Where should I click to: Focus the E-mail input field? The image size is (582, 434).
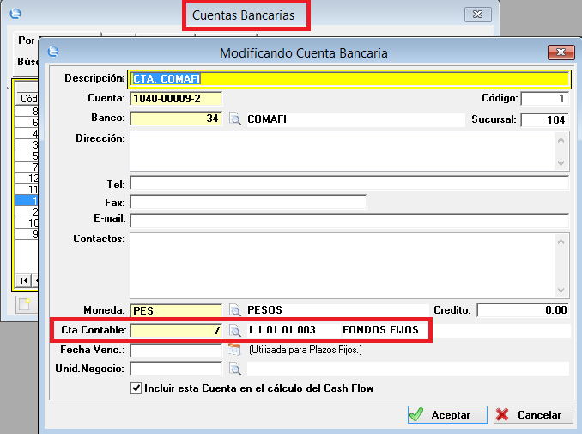click(349, 220)
